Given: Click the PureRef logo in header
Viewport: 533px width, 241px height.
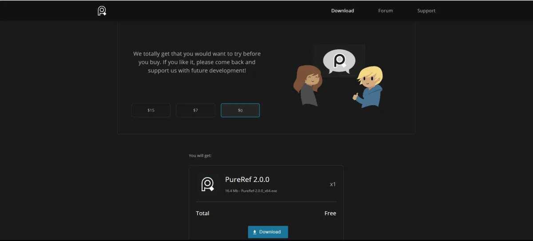Looking at the screenshot, I should [102, 11].
